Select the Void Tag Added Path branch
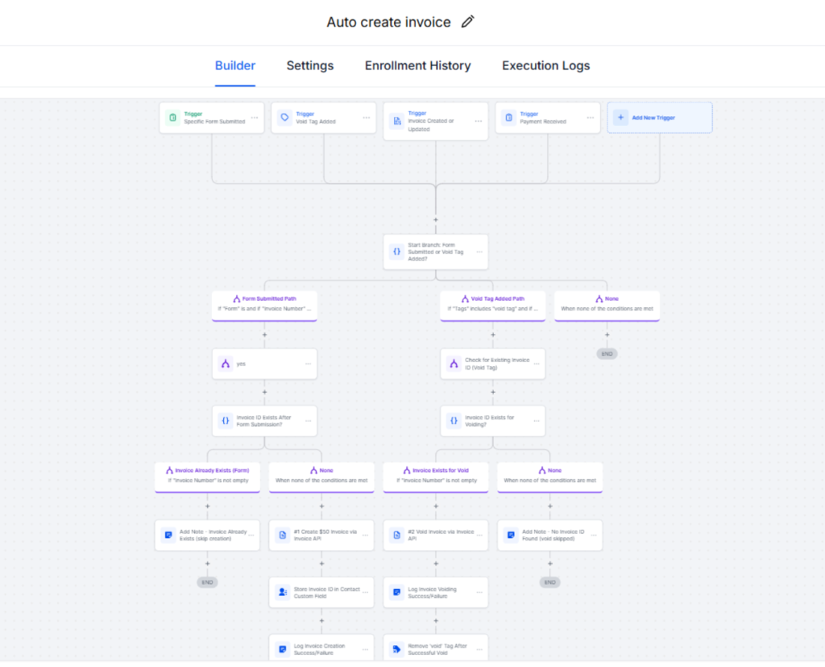825x667 pixels. [x=492, y=303]
